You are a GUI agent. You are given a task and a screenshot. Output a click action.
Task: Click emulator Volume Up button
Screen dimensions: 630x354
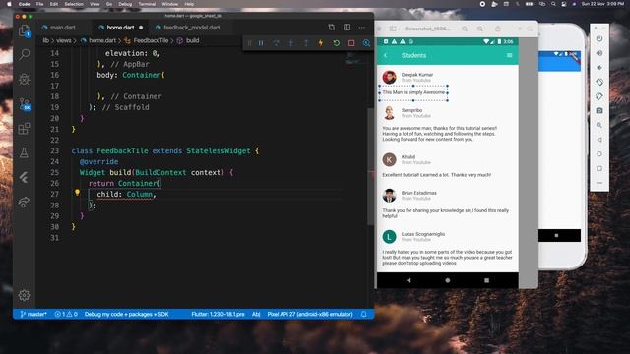[x=599, y=53]
